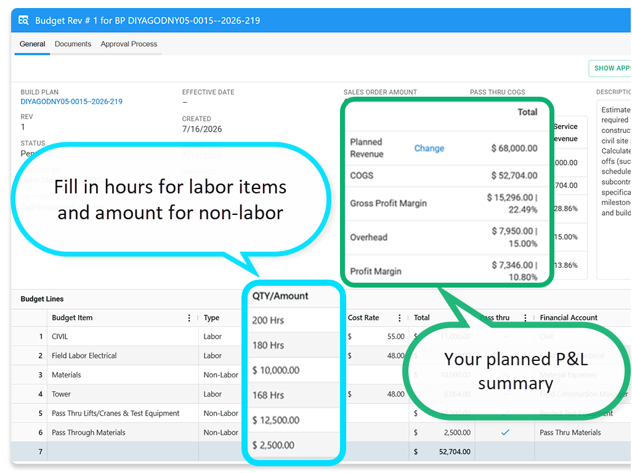Click the $ 12,500.00 amount cell
Screen dimensions: 632x473
[293, 420]
